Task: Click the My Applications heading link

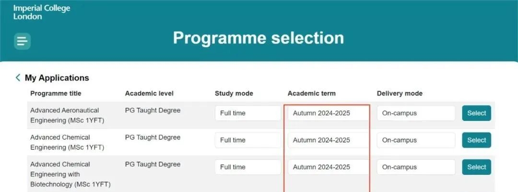Action: coord(57,78)
